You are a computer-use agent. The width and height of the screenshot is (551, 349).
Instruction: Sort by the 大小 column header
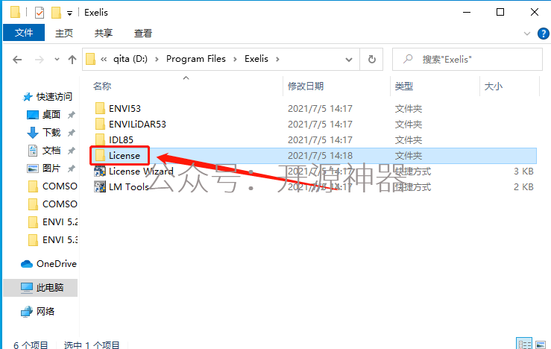tap(494, 86)
